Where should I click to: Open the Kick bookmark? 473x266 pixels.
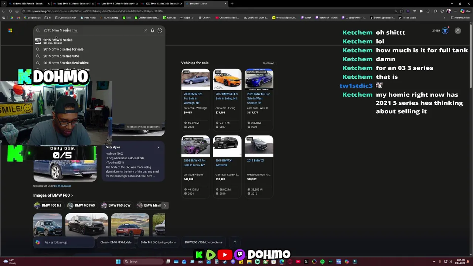pyautogui.click(x=126, y=17)
